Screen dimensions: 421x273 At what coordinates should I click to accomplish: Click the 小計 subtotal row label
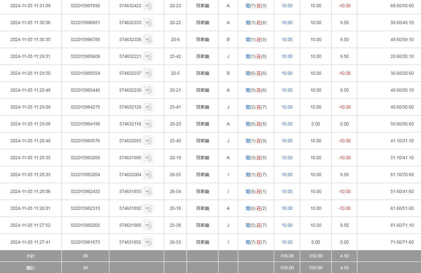30,256
